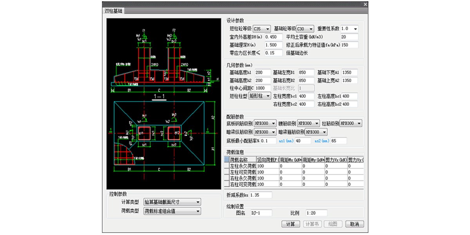Screen dimensions: 470x235
Task: Select the 左柱可变荷载 row name
Action: (243, 172)
